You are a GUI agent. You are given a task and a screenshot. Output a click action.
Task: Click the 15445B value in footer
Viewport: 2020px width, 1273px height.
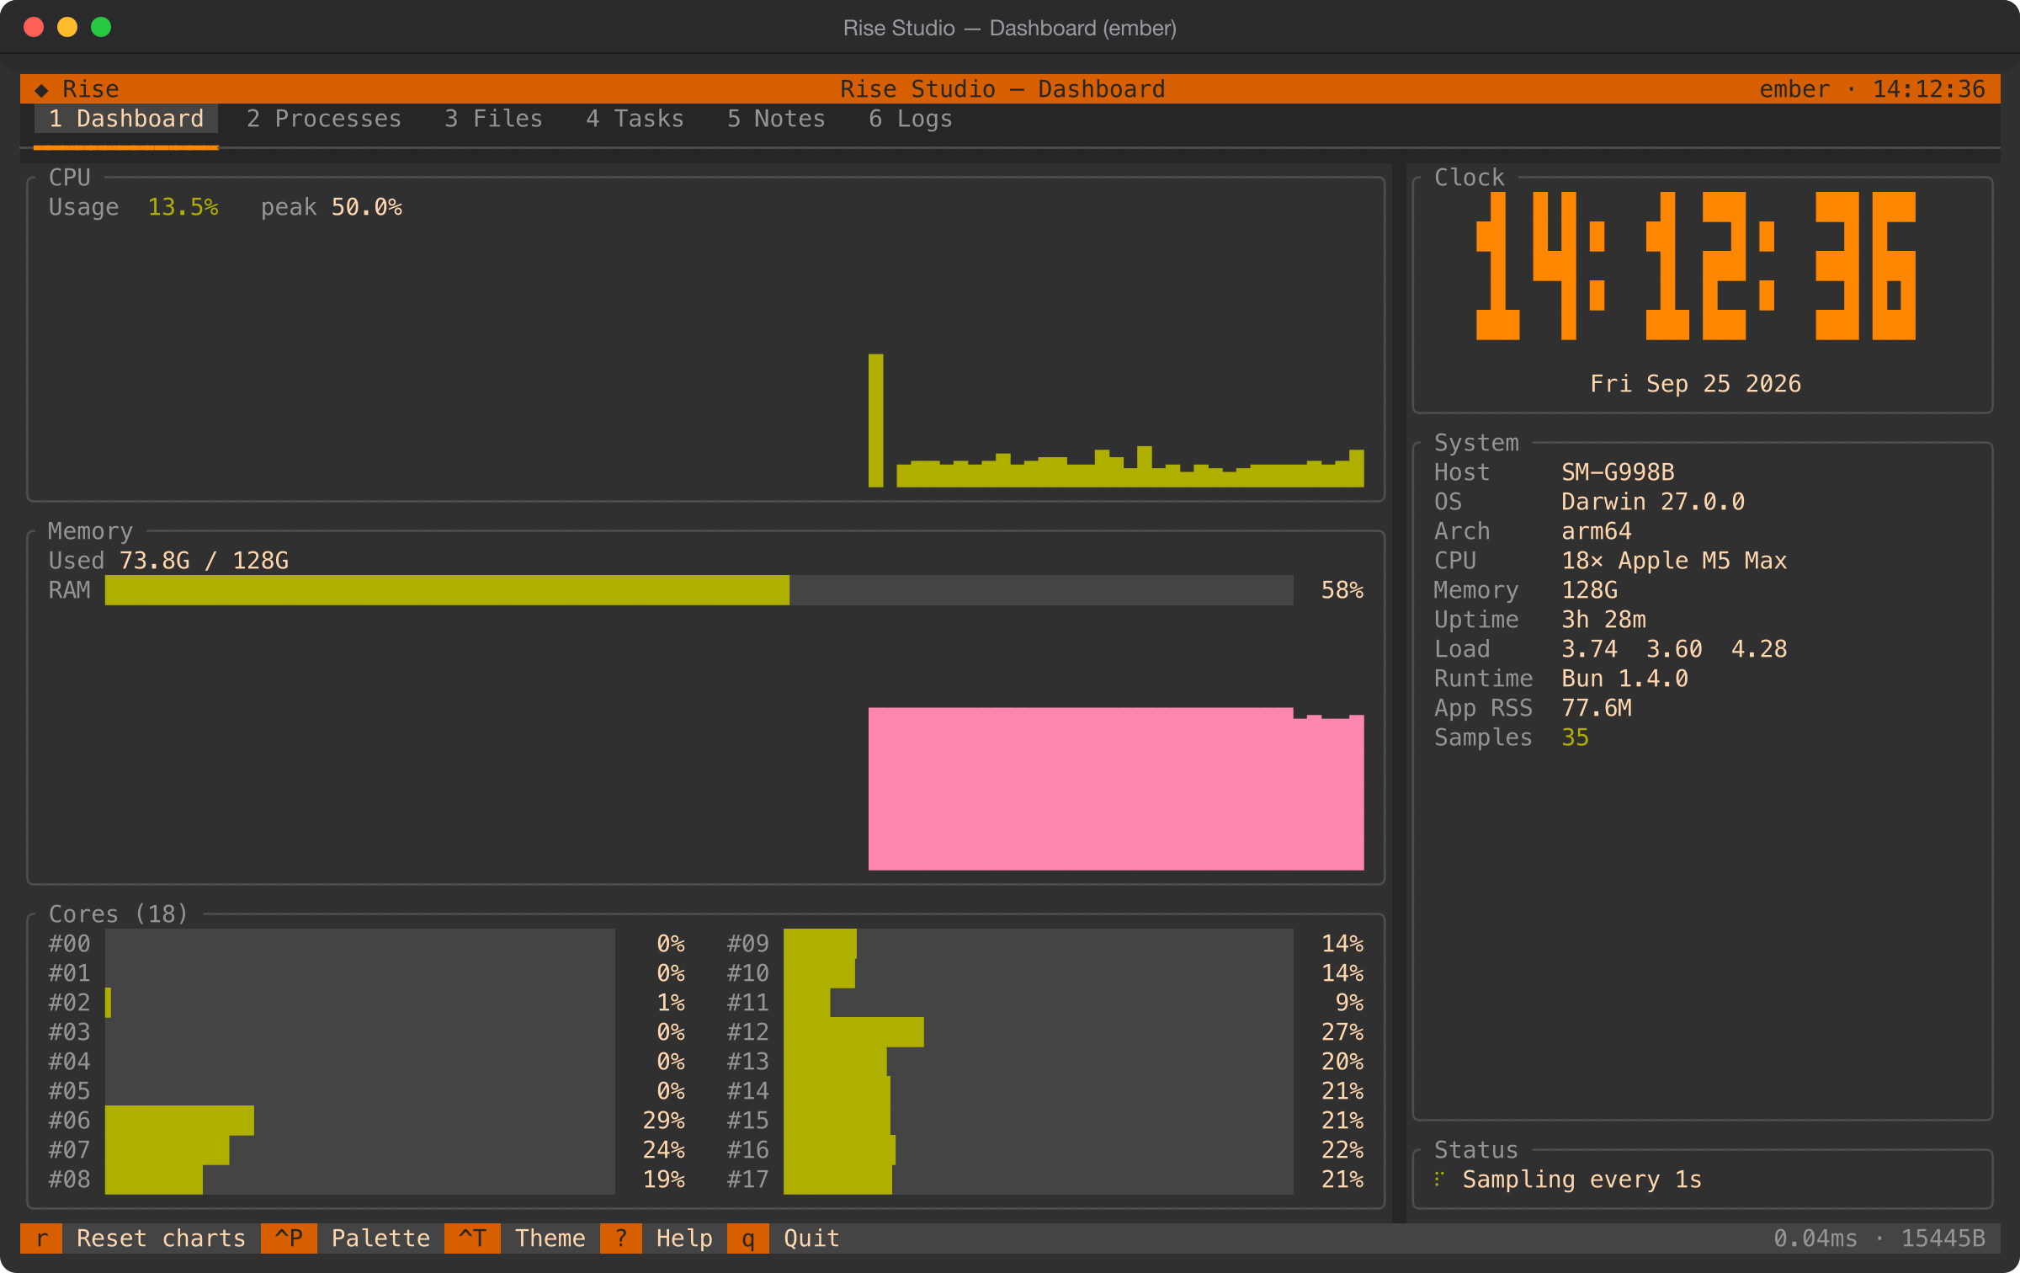click(1943, 1238)
